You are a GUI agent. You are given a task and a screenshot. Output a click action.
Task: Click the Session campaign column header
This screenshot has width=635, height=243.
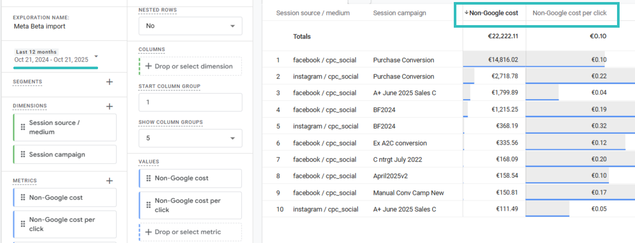tap(399, 13)
